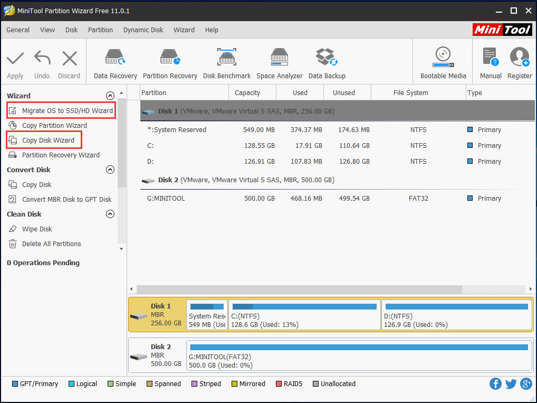The image size is (537, 403).
Task: Open the Wizard menu
Action: [x=184, y=30]
